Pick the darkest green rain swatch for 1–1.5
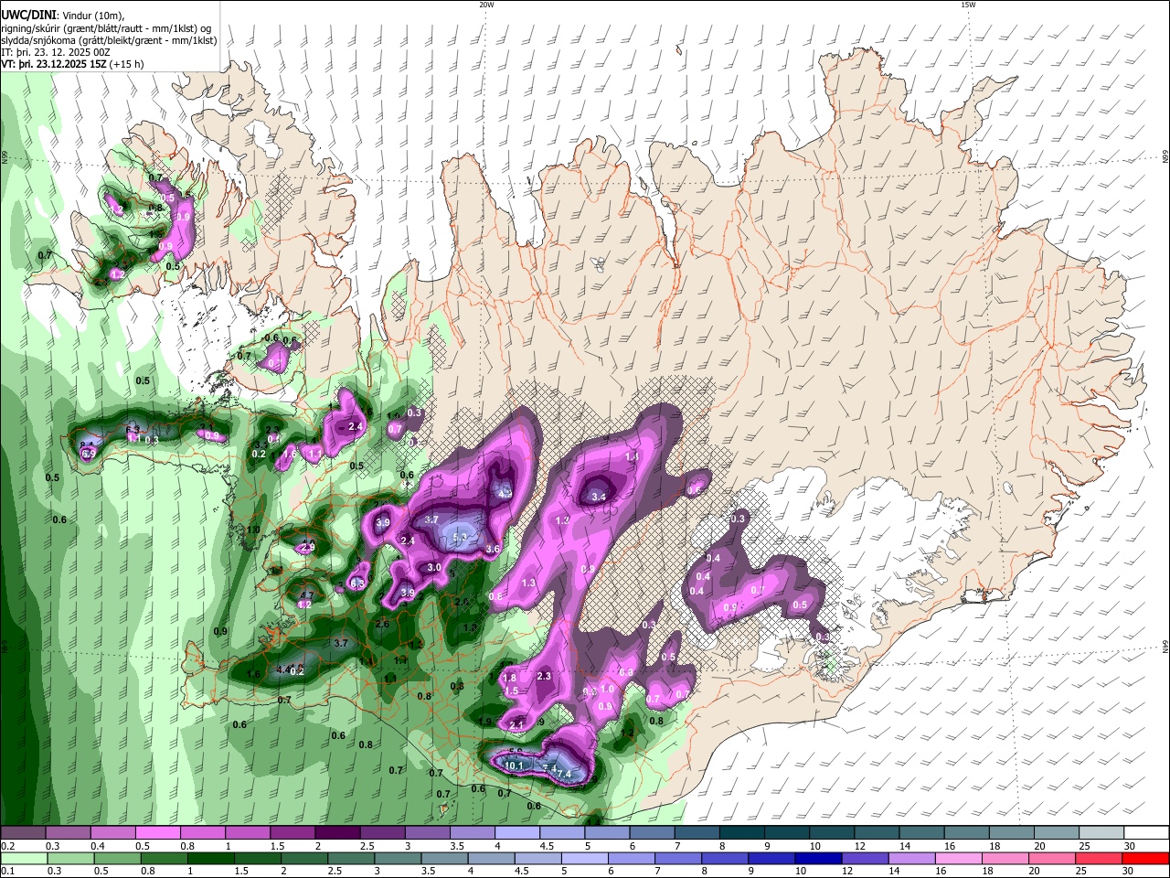This screenshot has height=878, width=1170. coord(211,858)
